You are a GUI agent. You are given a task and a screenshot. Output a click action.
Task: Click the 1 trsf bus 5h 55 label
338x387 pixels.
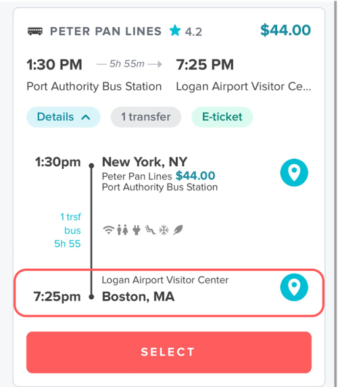click(68, 230)
